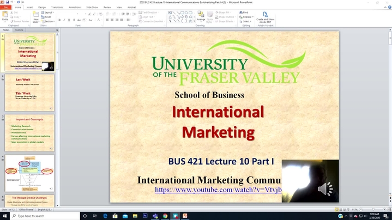The image size is (392, 220).
Task: Switch to the Outline pane tab
Action: pyautogui.click(x=20, y=30)
